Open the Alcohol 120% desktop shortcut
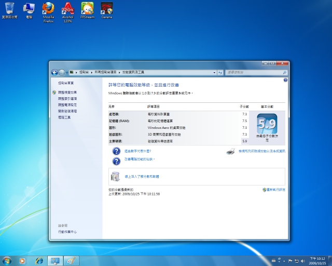Screen dimensions: 332x266 [68, 12]
